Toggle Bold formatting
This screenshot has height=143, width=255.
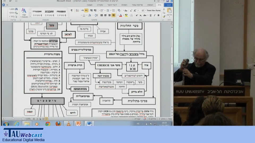click(158, 15)
